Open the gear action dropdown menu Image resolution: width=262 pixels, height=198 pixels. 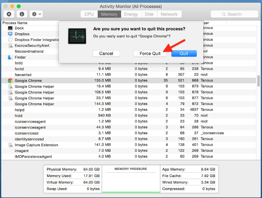(x=36, y=14)
